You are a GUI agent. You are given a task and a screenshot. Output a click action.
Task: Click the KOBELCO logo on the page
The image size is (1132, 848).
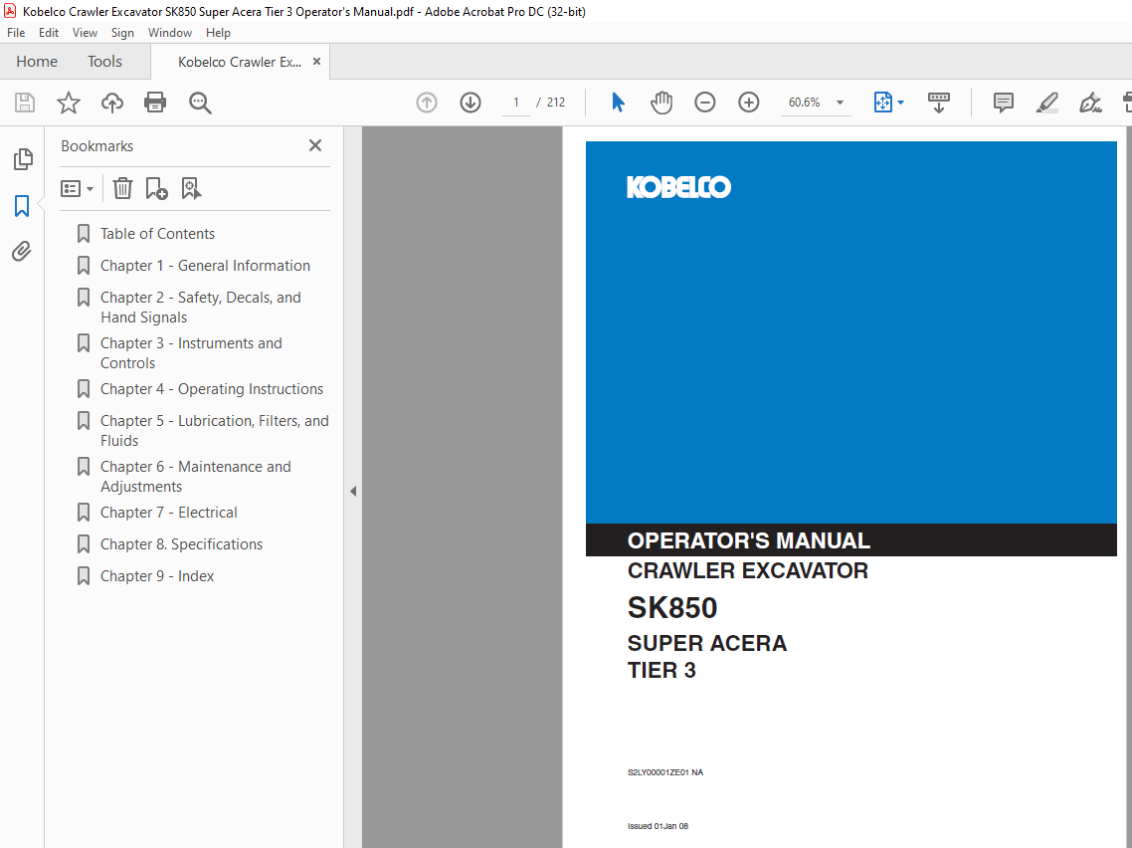click(x=678, y=187)
